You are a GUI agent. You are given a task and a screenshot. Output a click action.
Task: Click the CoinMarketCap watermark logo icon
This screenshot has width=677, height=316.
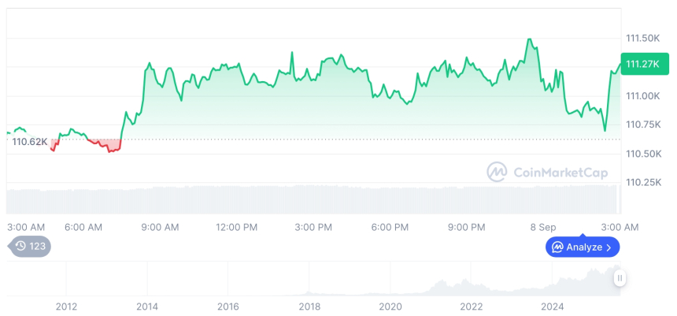click(497, 172)
